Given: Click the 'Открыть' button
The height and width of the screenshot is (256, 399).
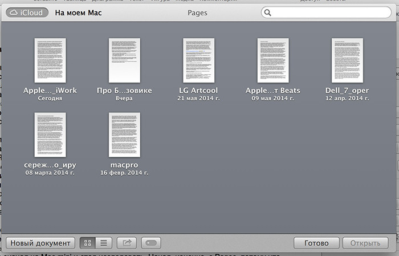Looking at the screenshot, I should coord(364,243).
